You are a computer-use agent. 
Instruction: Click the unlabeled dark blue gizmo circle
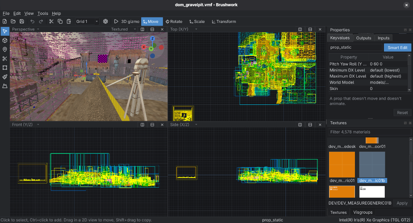(x=152, y=55)
